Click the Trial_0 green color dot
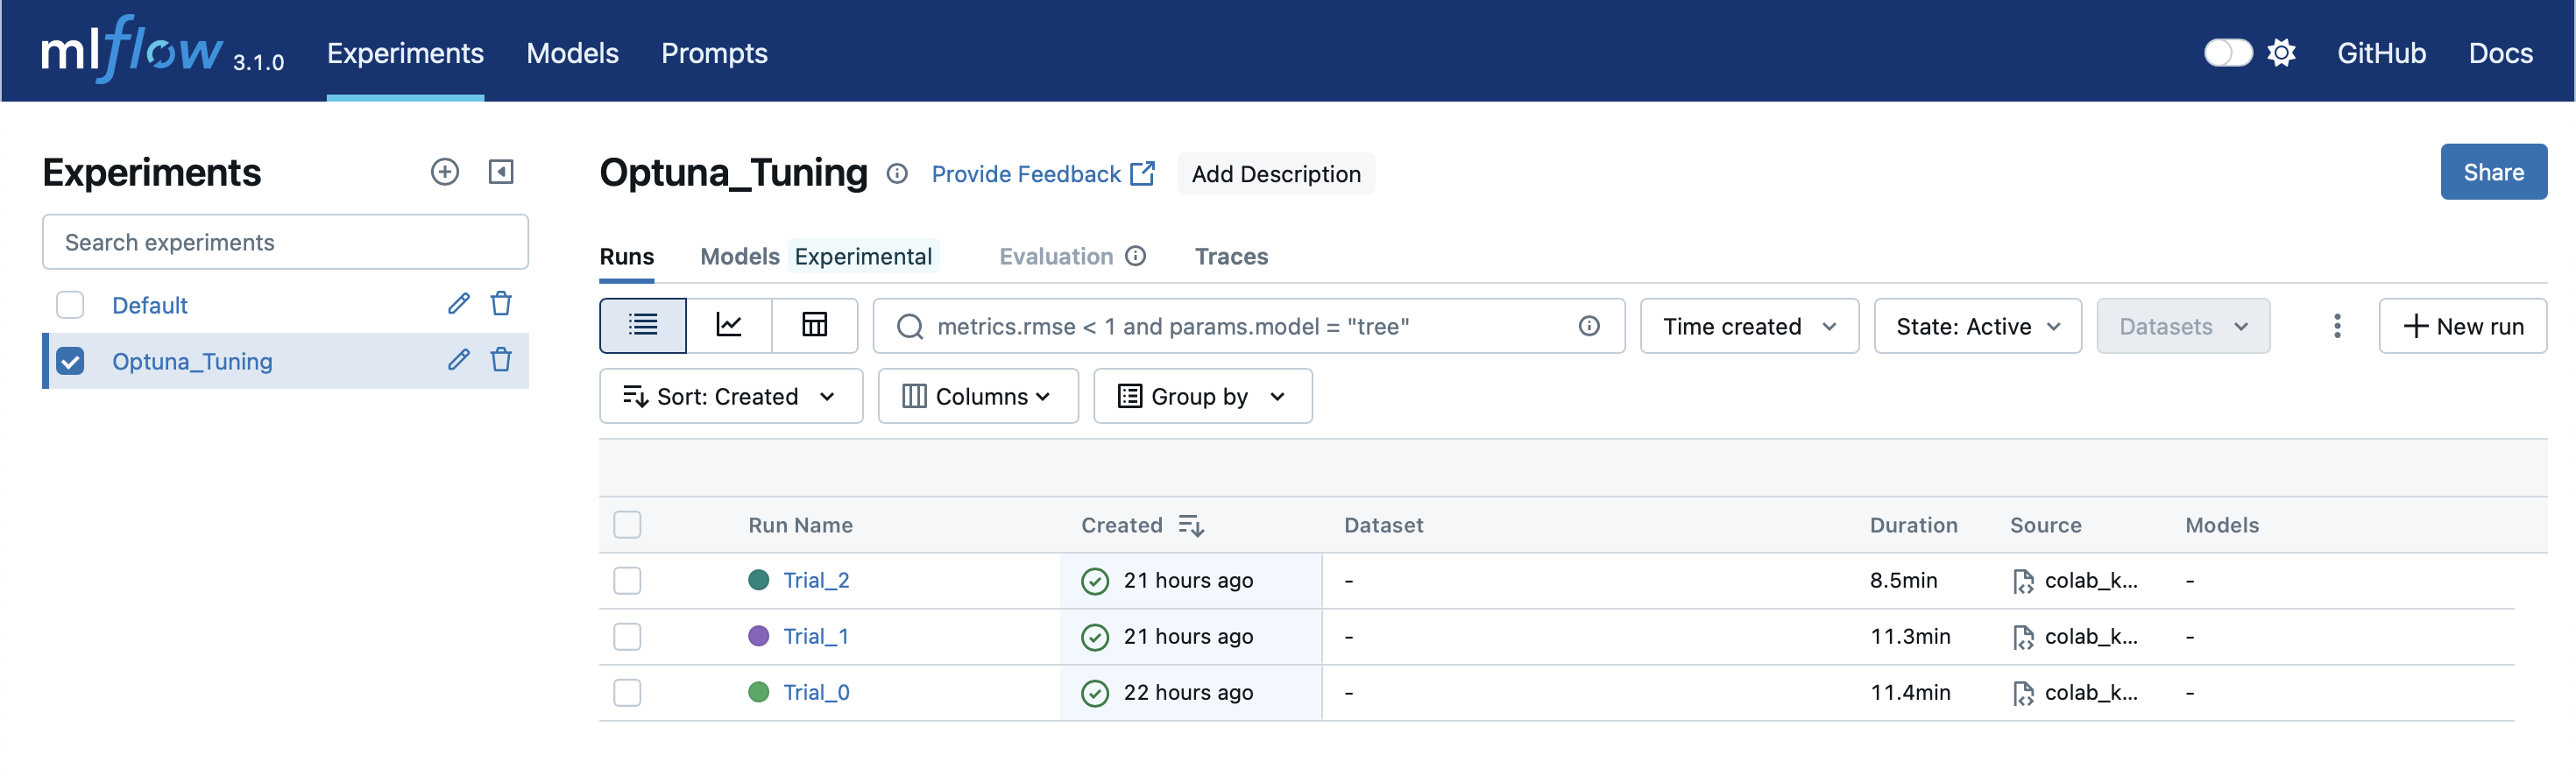 [x=759, y=693]
